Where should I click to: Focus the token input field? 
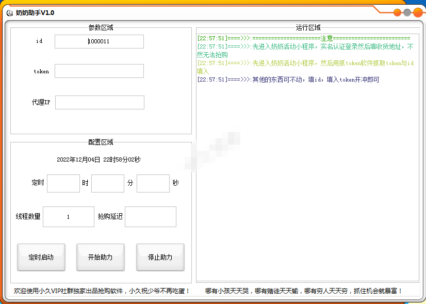pyautogui.click(x=99, y=71)
